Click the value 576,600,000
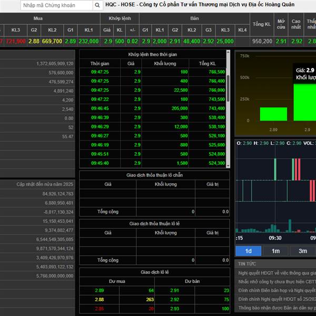This screenshot has height=316, width=316. pos(61,73)
